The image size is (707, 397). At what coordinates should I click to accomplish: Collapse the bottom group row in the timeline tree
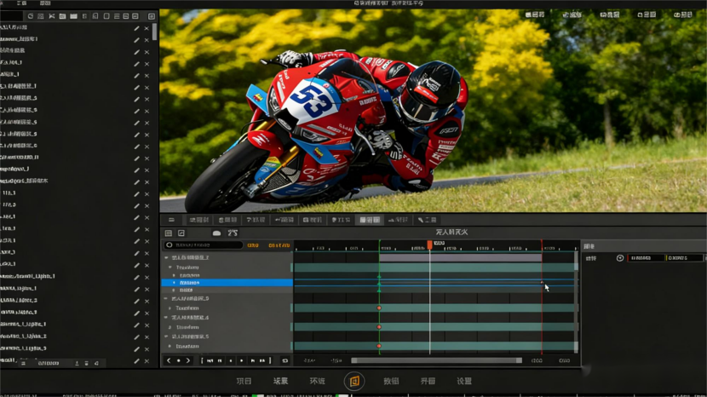click(166, 337)
